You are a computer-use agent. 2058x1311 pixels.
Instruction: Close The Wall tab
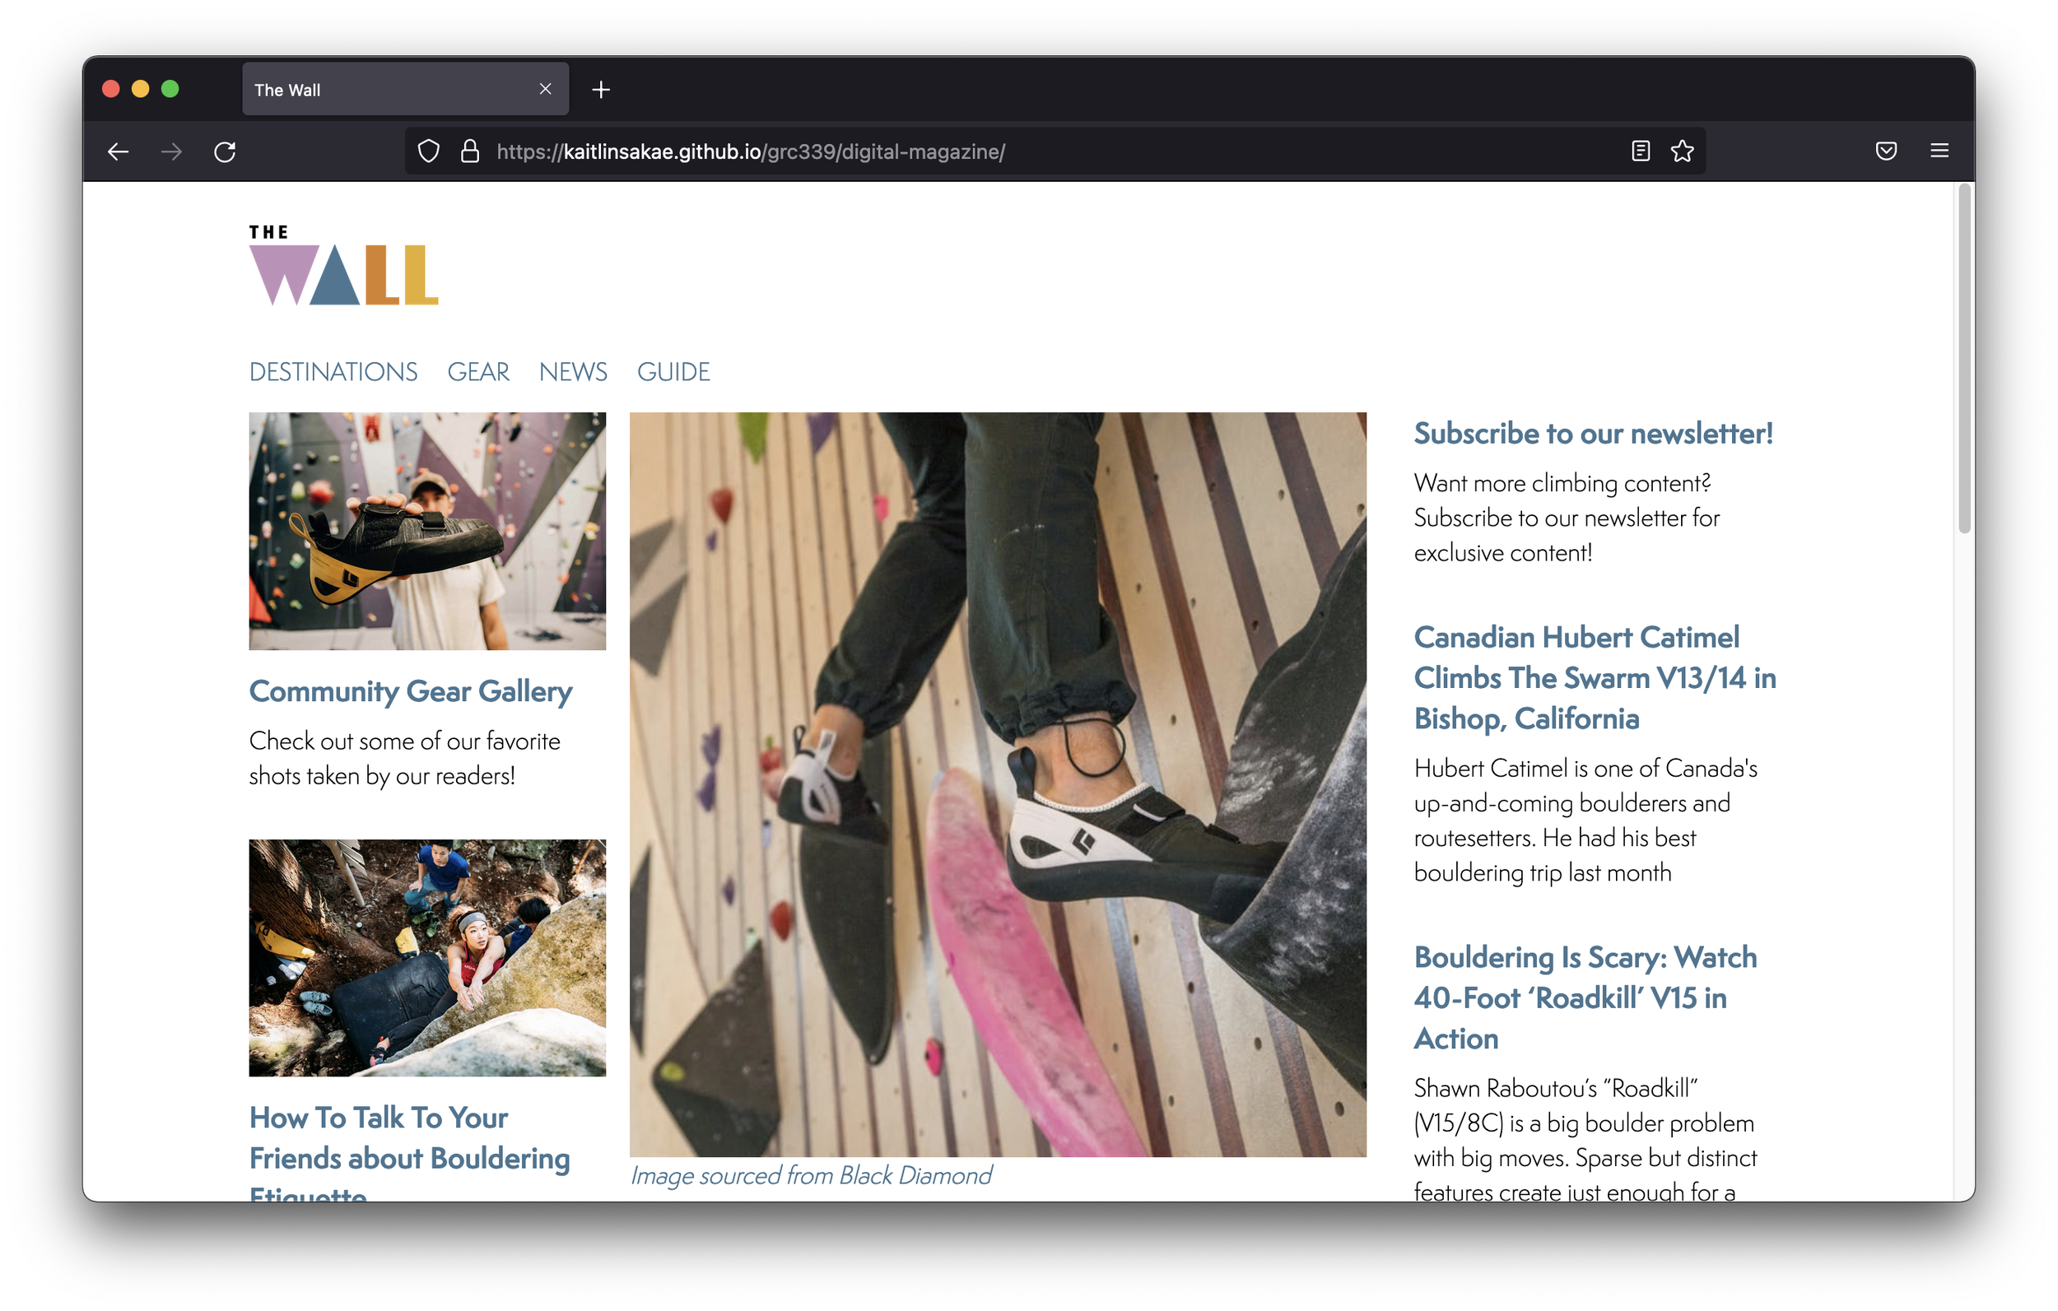click(545, 89)
